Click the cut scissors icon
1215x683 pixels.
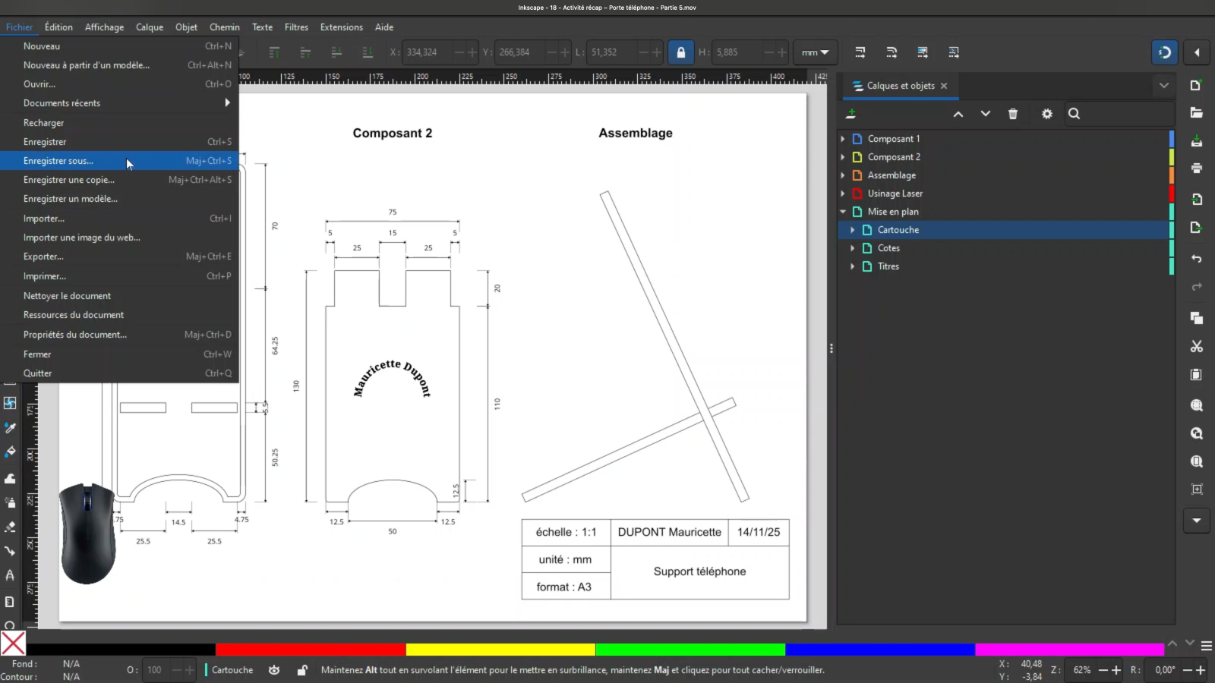(1197, 347)
